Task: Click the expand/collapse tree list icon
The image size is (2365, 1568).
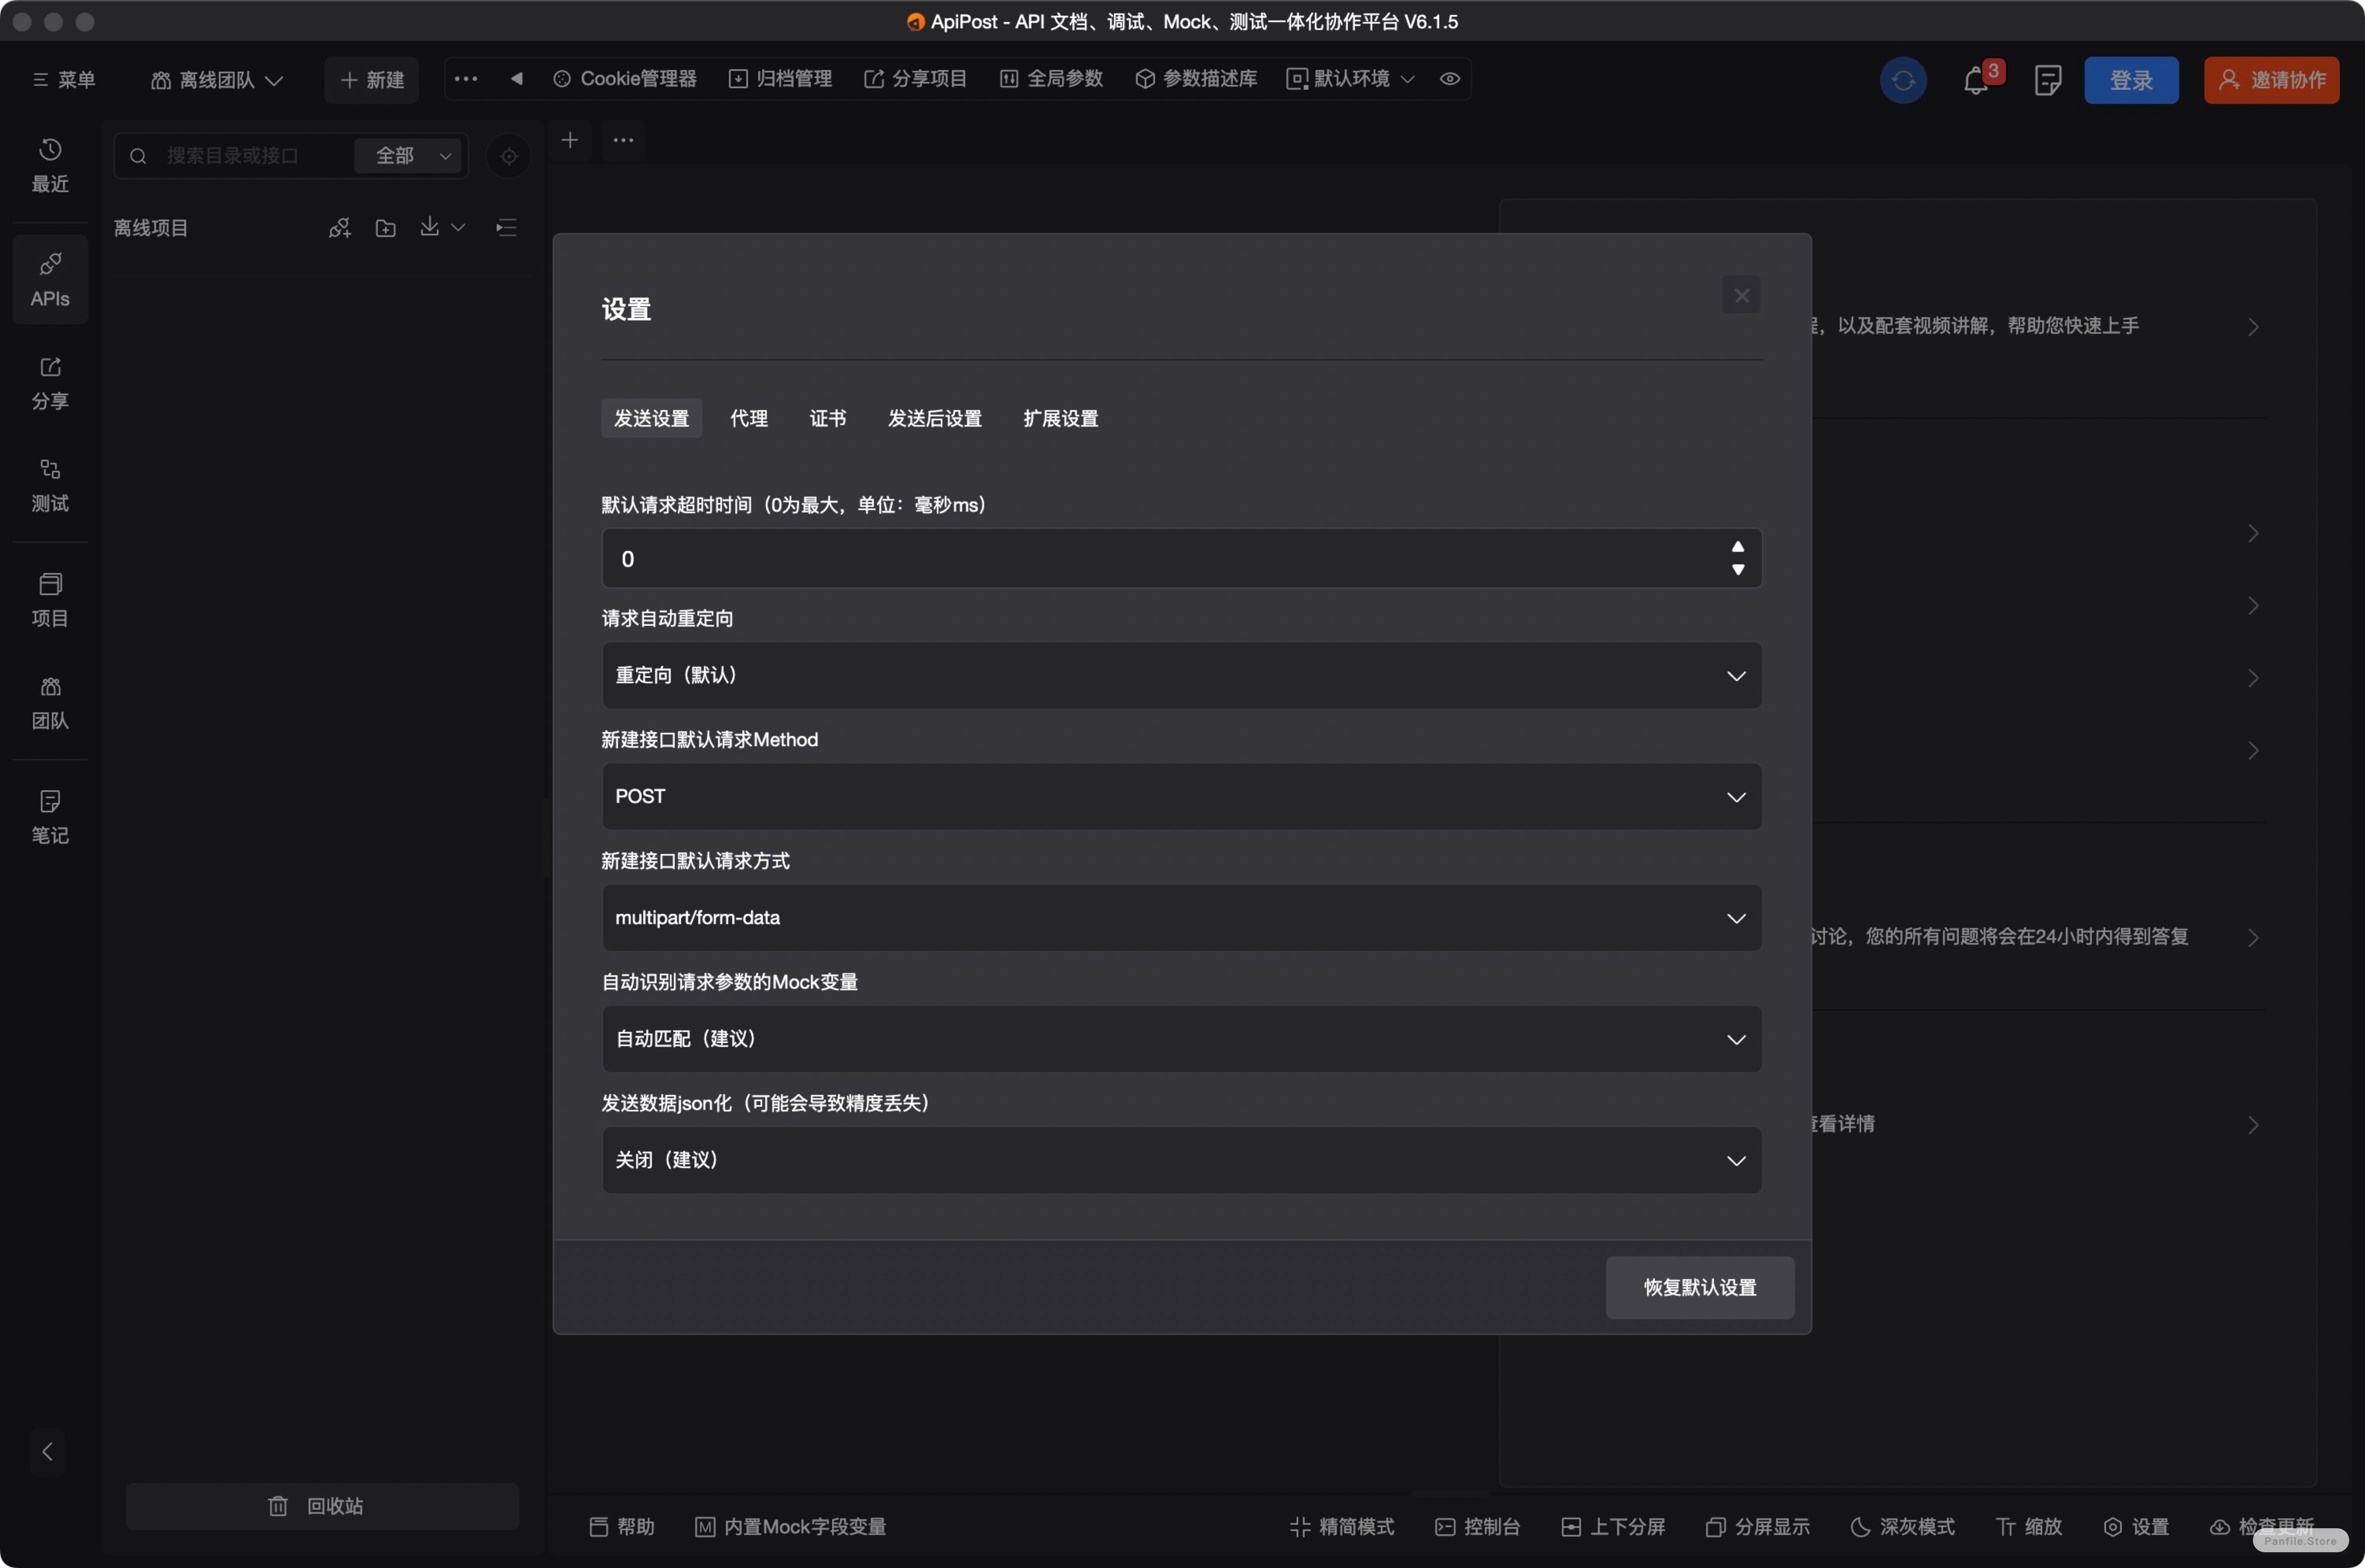Action: point(507,228)
